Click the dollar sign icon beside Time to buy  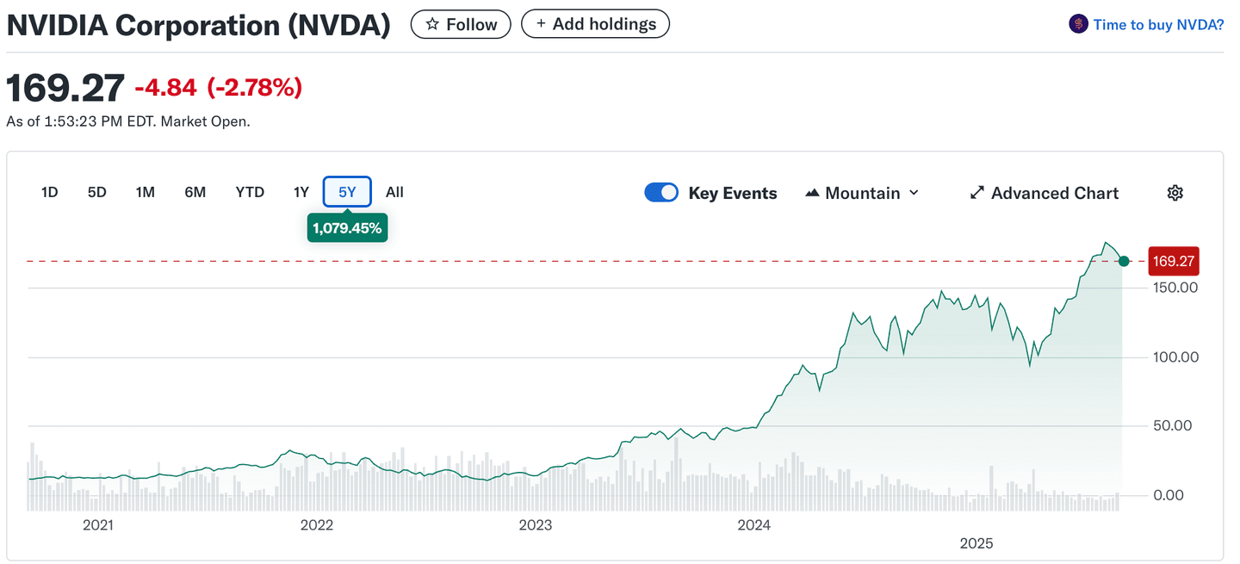[x=1078, y=24]
